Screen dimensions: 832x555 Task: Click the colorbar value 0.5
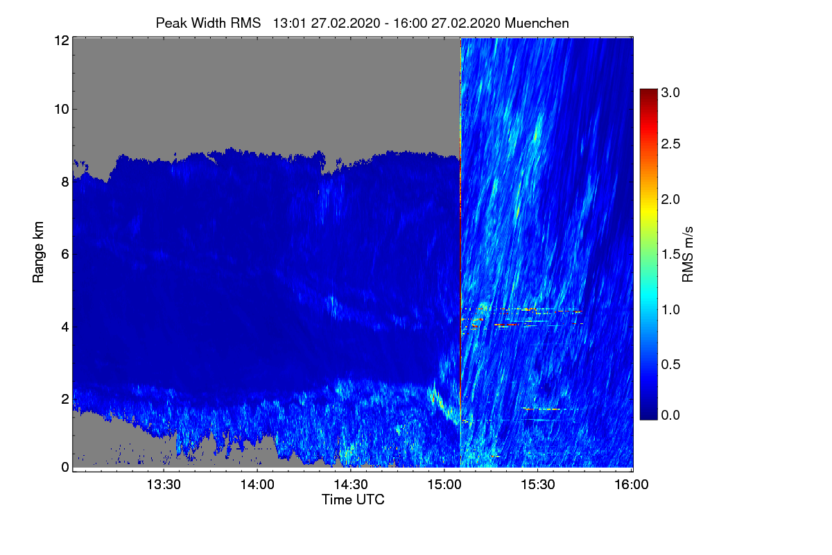670,364
